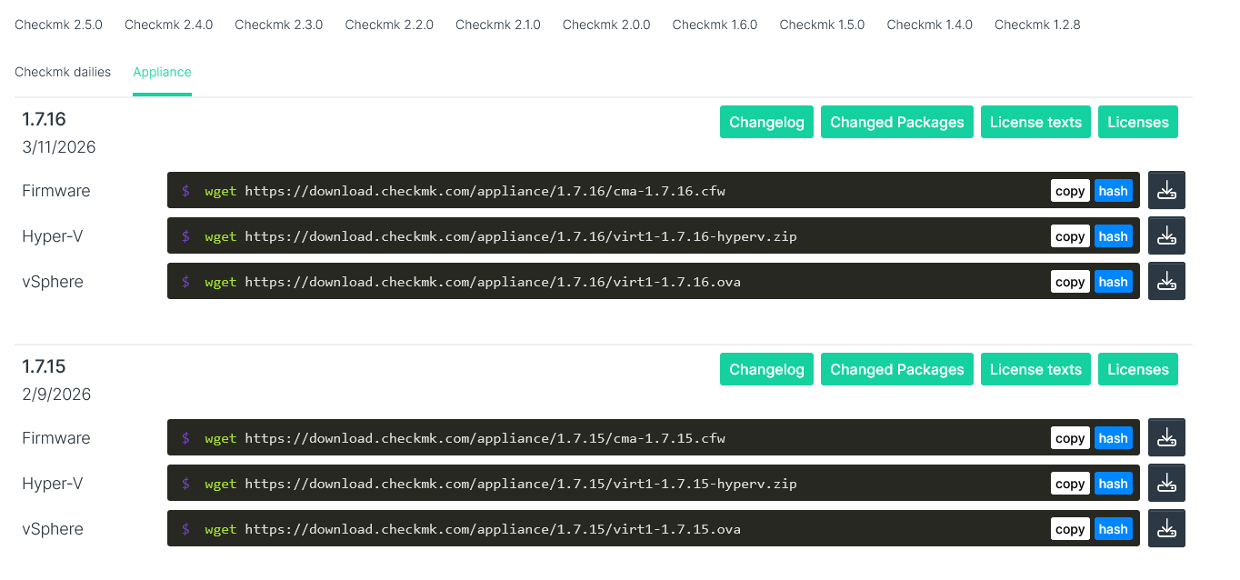The image size is (1240, 580).
Task: Click the Firmware label under 1.7.15
Action: point(56,438)
